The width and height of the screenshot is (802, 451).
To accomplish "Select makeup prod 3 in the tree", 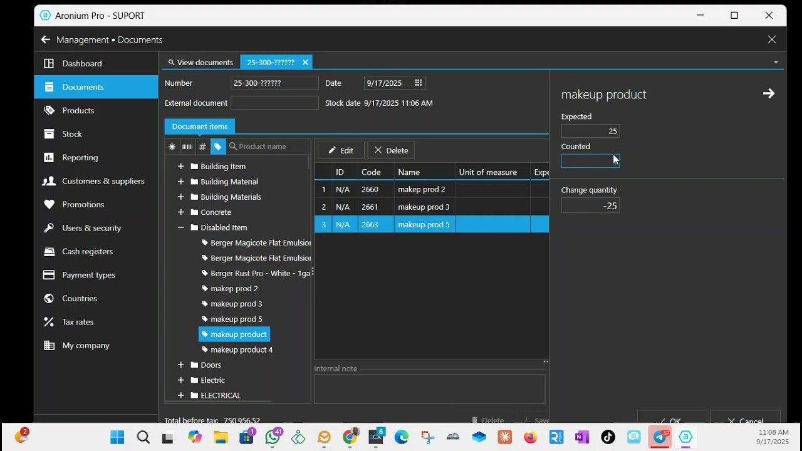I will coord(232,304).
